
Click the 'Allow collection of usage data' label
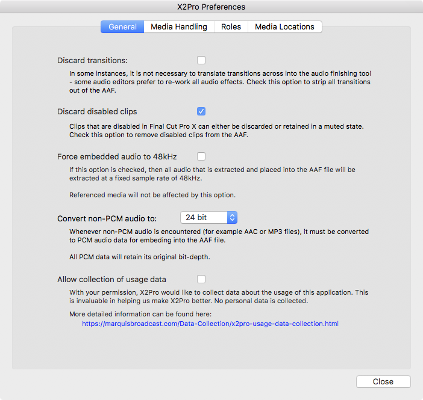111,279
